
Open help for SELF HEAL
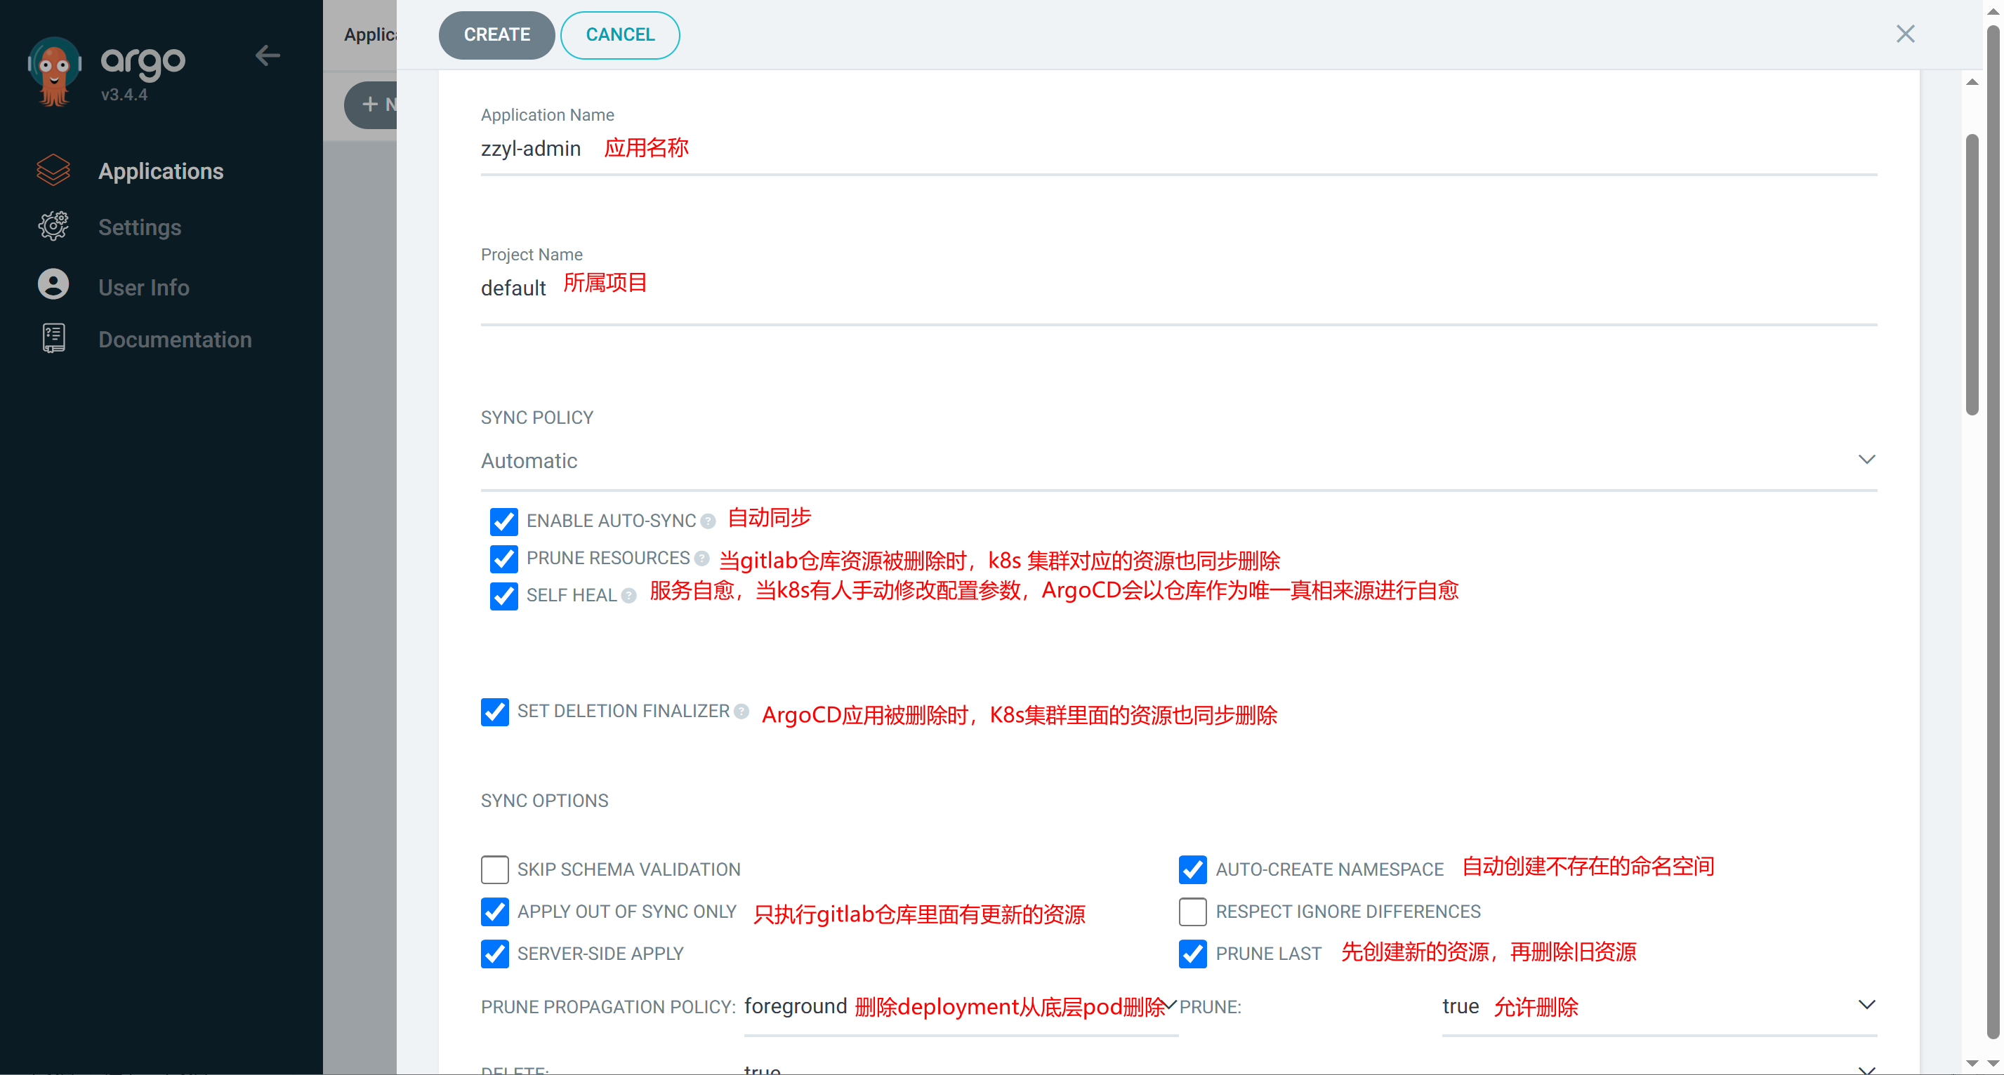pos(628,596)
